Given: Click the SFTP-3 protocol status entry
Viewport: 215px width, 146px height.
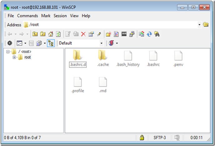Looking at the screenshot, I should pos(159,138).
